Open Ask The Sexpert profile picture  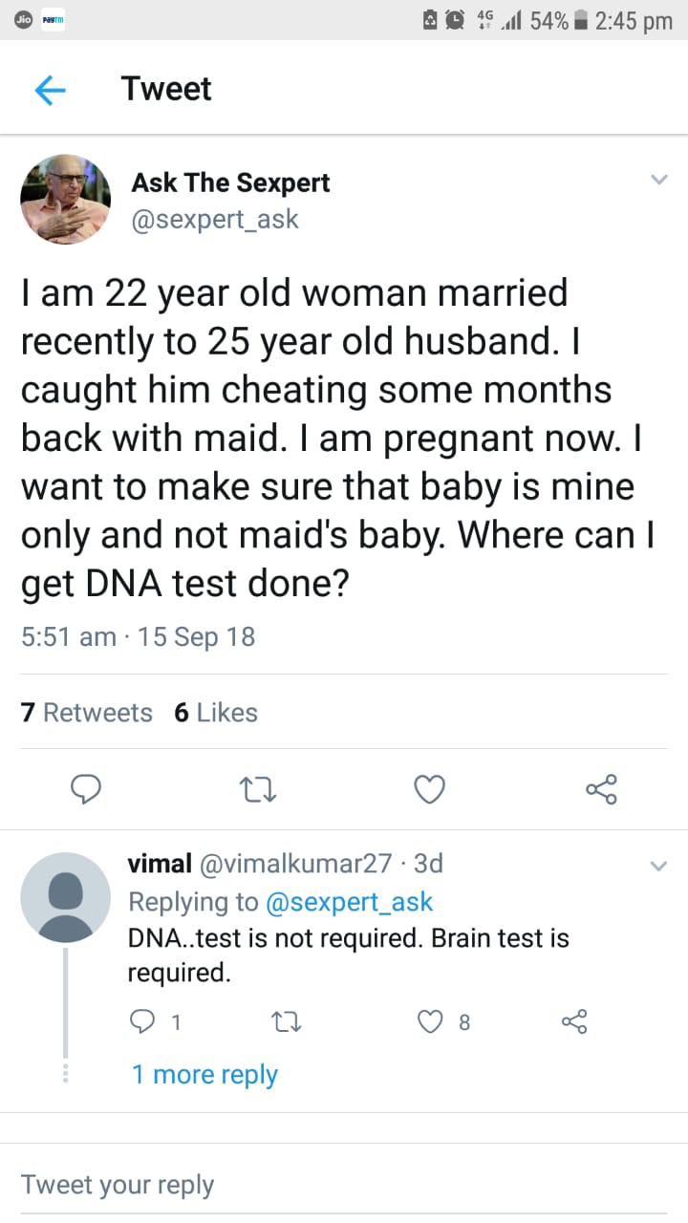click(65, 200)
